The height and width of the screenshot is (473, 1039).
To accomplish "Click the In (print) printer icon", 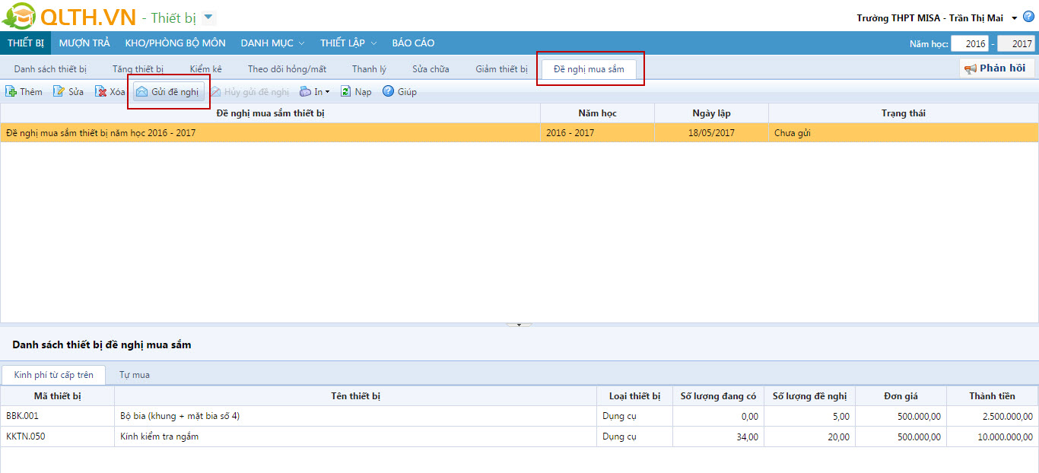I will click(306, 92).
